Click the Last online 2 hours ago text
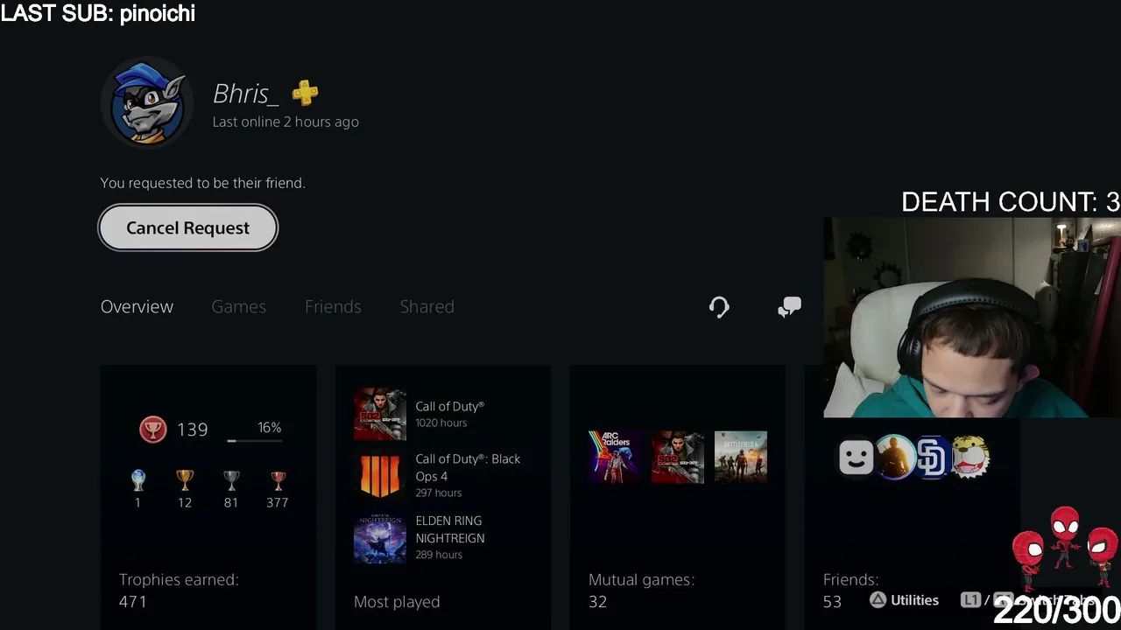The height and width of the screenshot is (630, 1121). [x=286, y=122]
